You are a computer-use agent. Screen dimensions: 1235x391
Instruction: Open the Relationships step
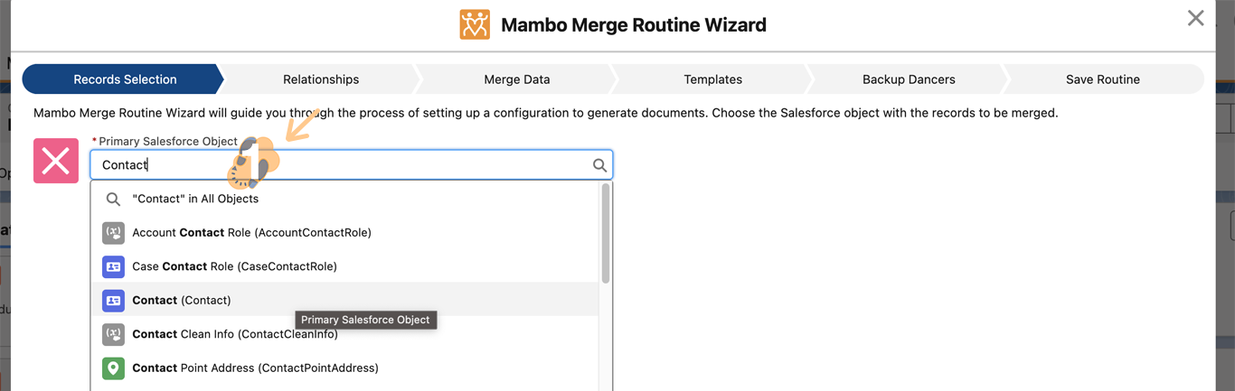tap(321, 79)
